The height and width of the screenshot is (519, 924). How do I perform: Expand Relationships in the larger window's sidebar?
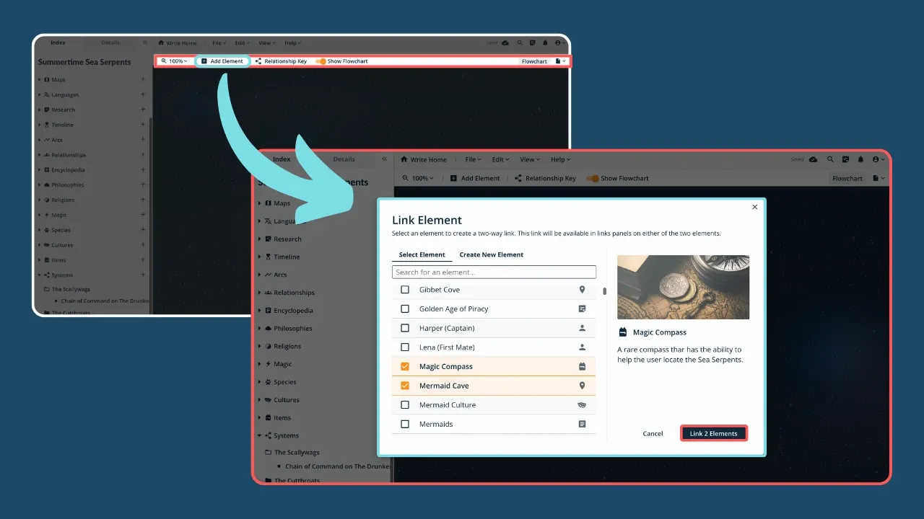tap(260, 293)
